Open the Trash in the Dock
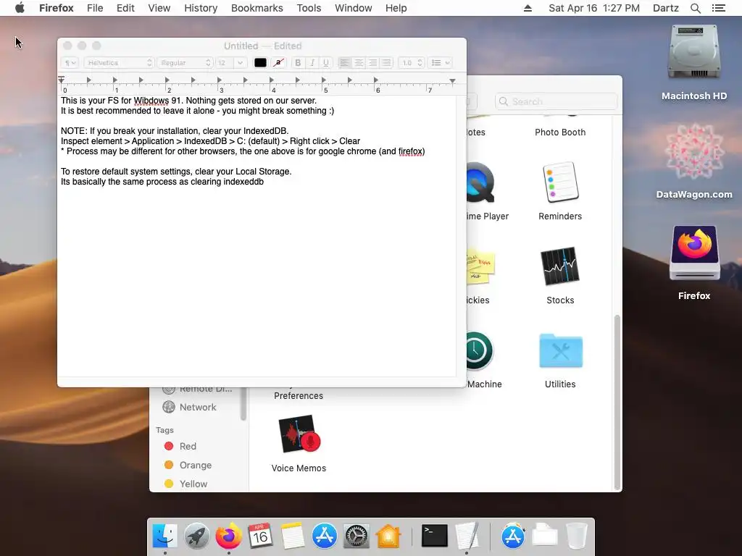This screenshot has height=556, width=742. click(577, 536)
